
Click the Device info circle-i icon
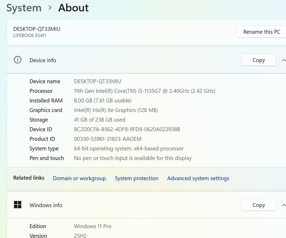tap(18, 60)
